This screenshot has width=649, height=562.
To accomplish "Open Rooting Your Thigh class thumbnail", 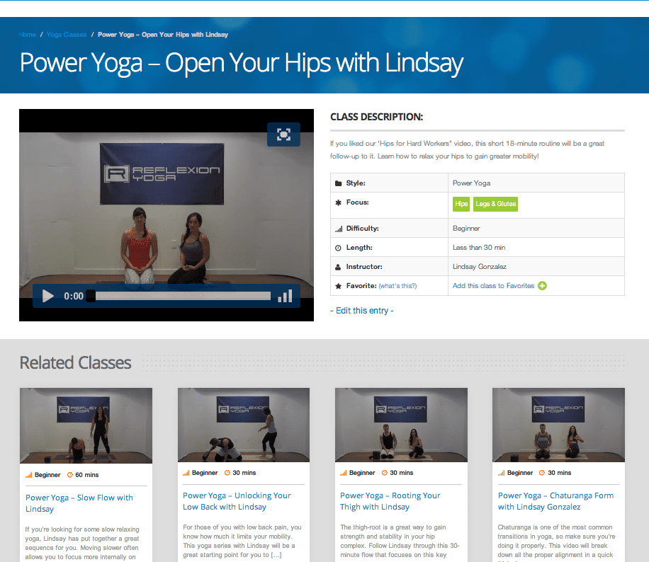I will [x=401, y=425].
